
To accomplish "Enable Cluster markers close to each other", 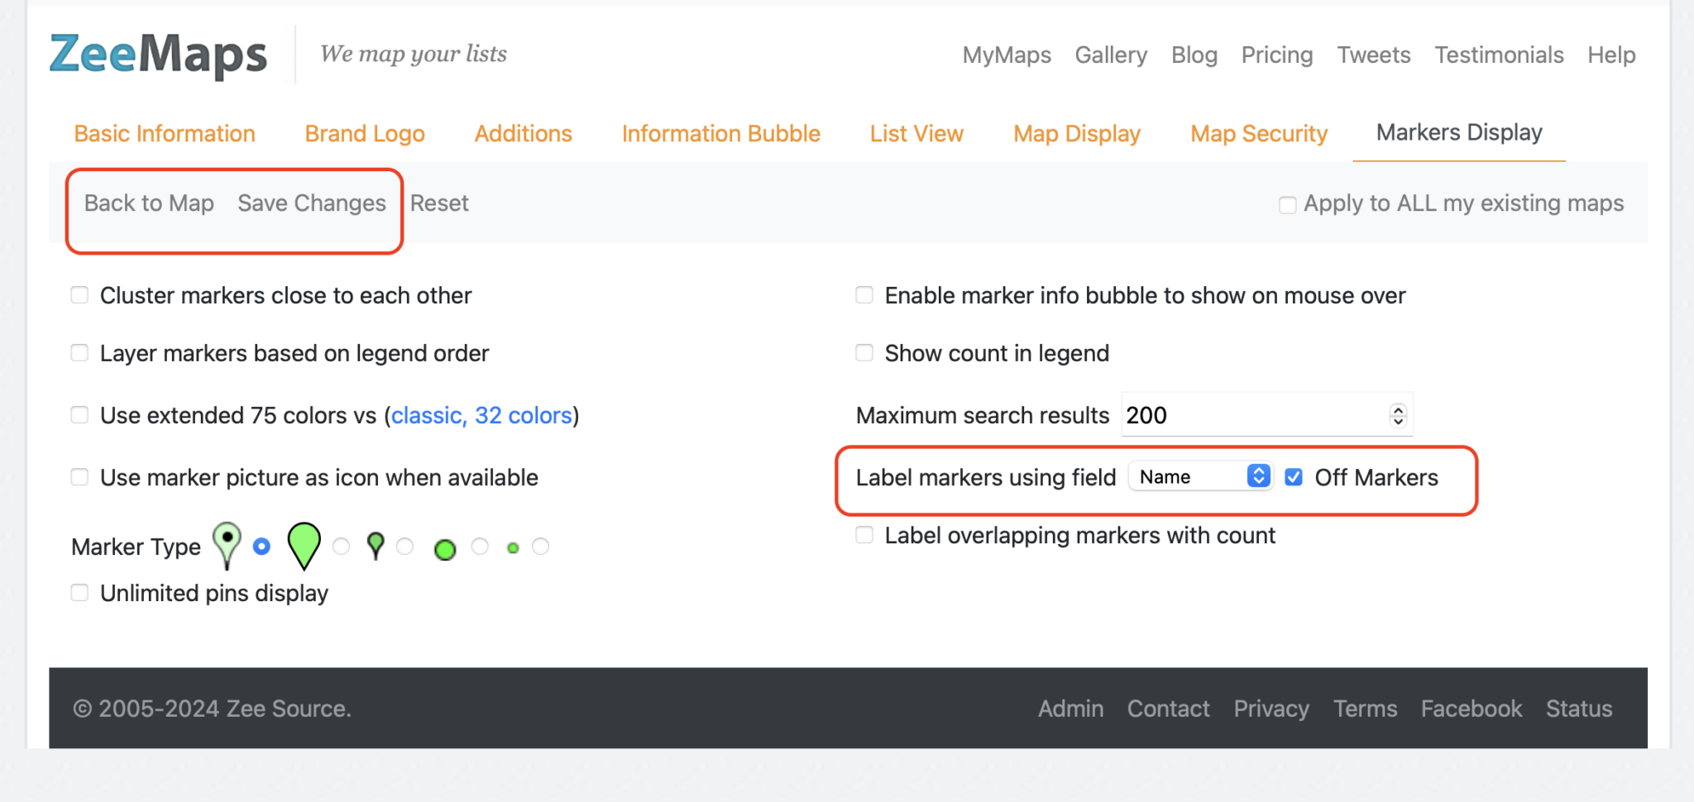I will tap(79, 295).
